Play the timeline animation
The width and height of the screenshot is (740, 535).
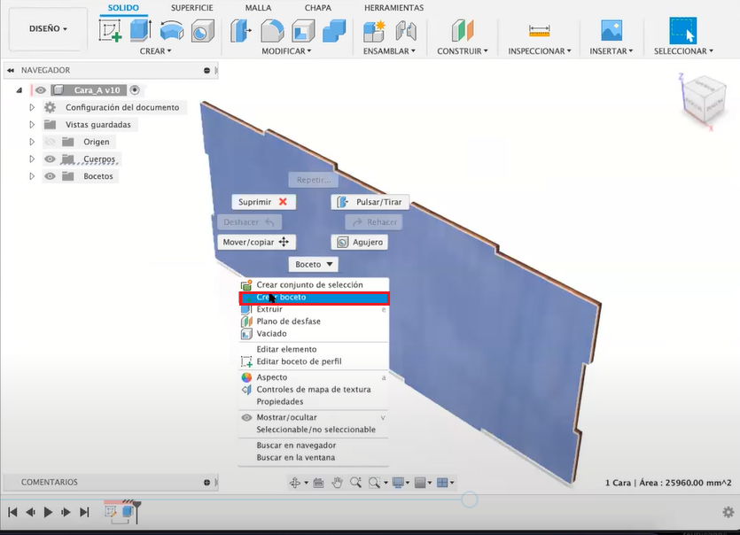click(48, 512)
